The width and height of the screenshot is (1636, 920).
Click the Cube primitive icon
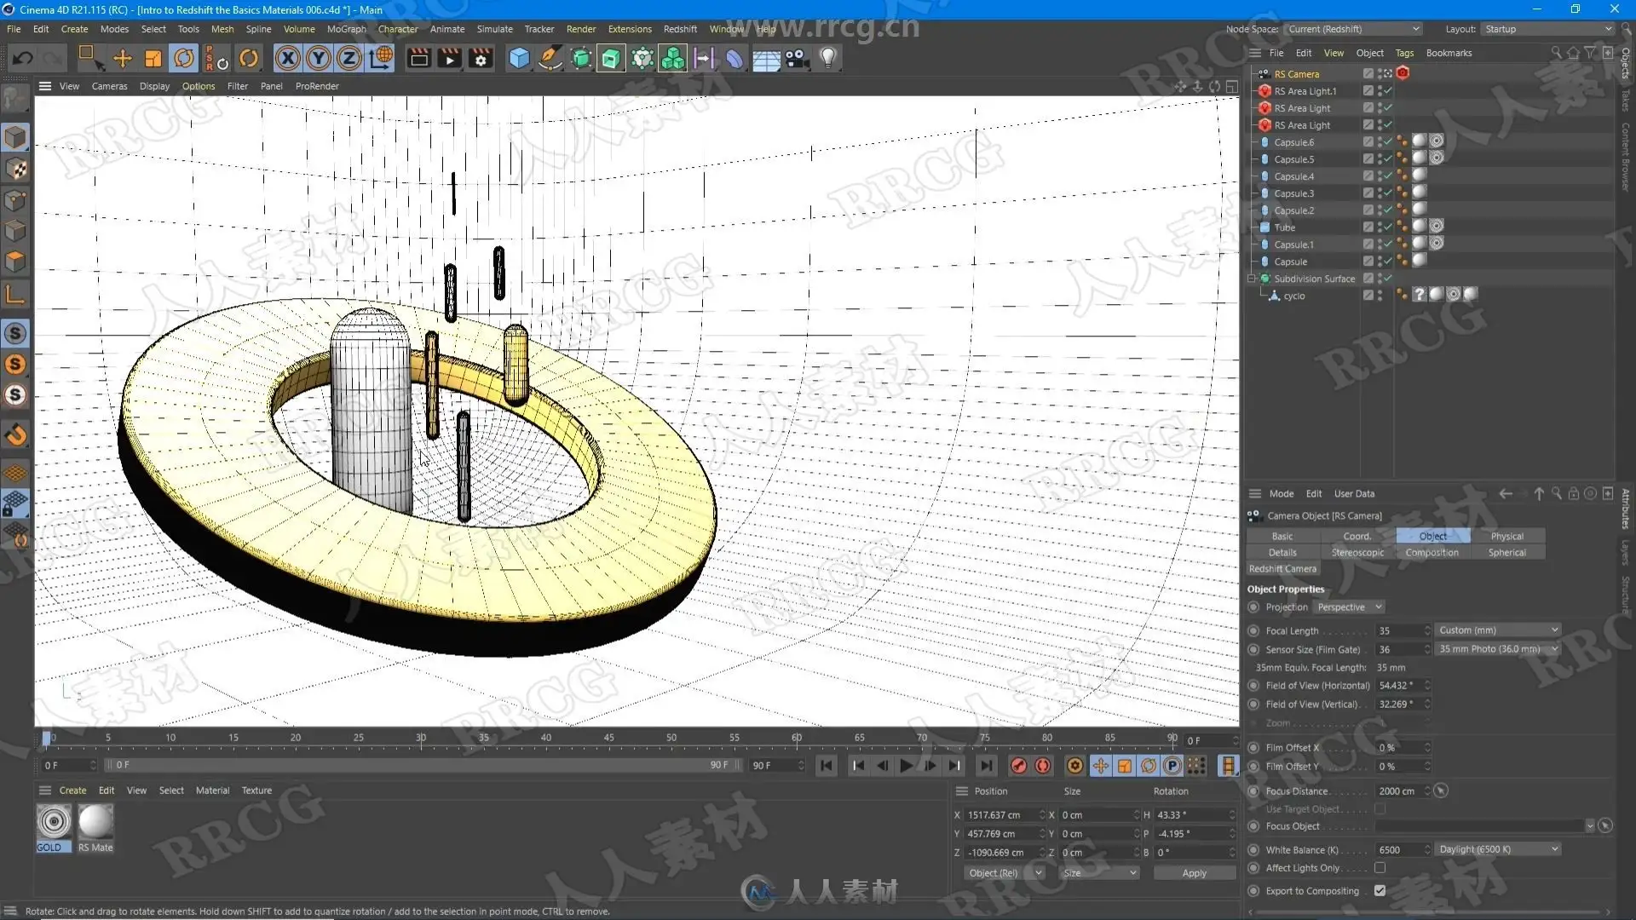519,58
